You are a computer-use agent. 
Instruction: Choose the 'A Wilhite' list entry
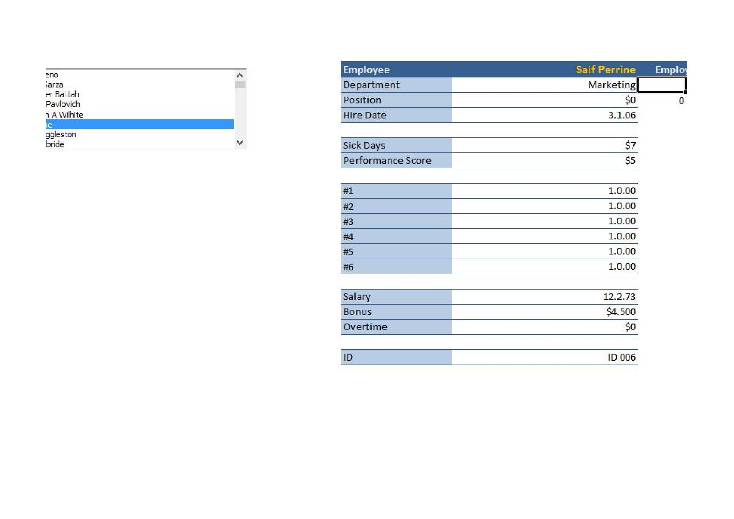pyautogui.click(x=65, y=115)
